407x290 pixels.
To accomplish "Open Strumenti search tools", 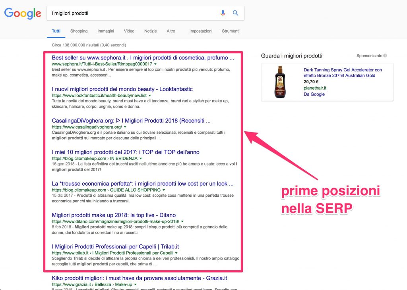I will [x=231, y=31].
